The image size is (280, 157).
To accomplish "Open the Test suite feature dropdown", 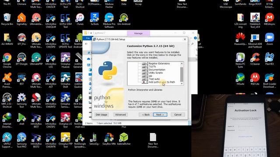I will click(145, 79).
